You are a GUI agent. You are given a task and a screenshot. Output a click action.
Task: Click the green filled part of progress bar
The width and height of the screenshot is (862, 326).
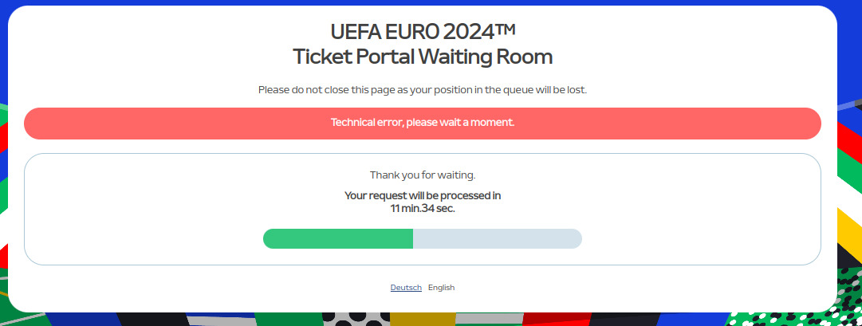[x=338, y=238]
